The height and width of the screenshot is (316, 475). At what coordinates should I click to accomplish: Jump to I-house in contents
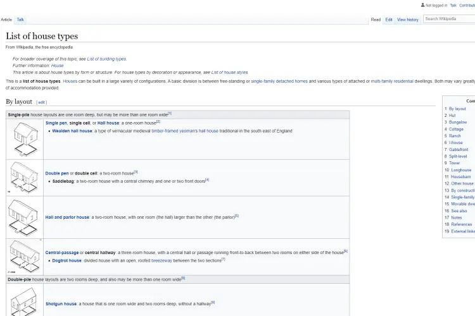click(x=455, y=142)
